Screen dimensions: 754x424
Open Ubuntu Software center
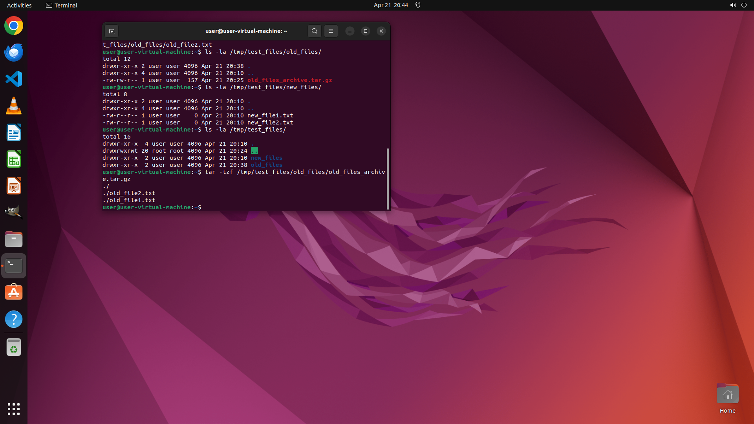[x=14, y=292]
